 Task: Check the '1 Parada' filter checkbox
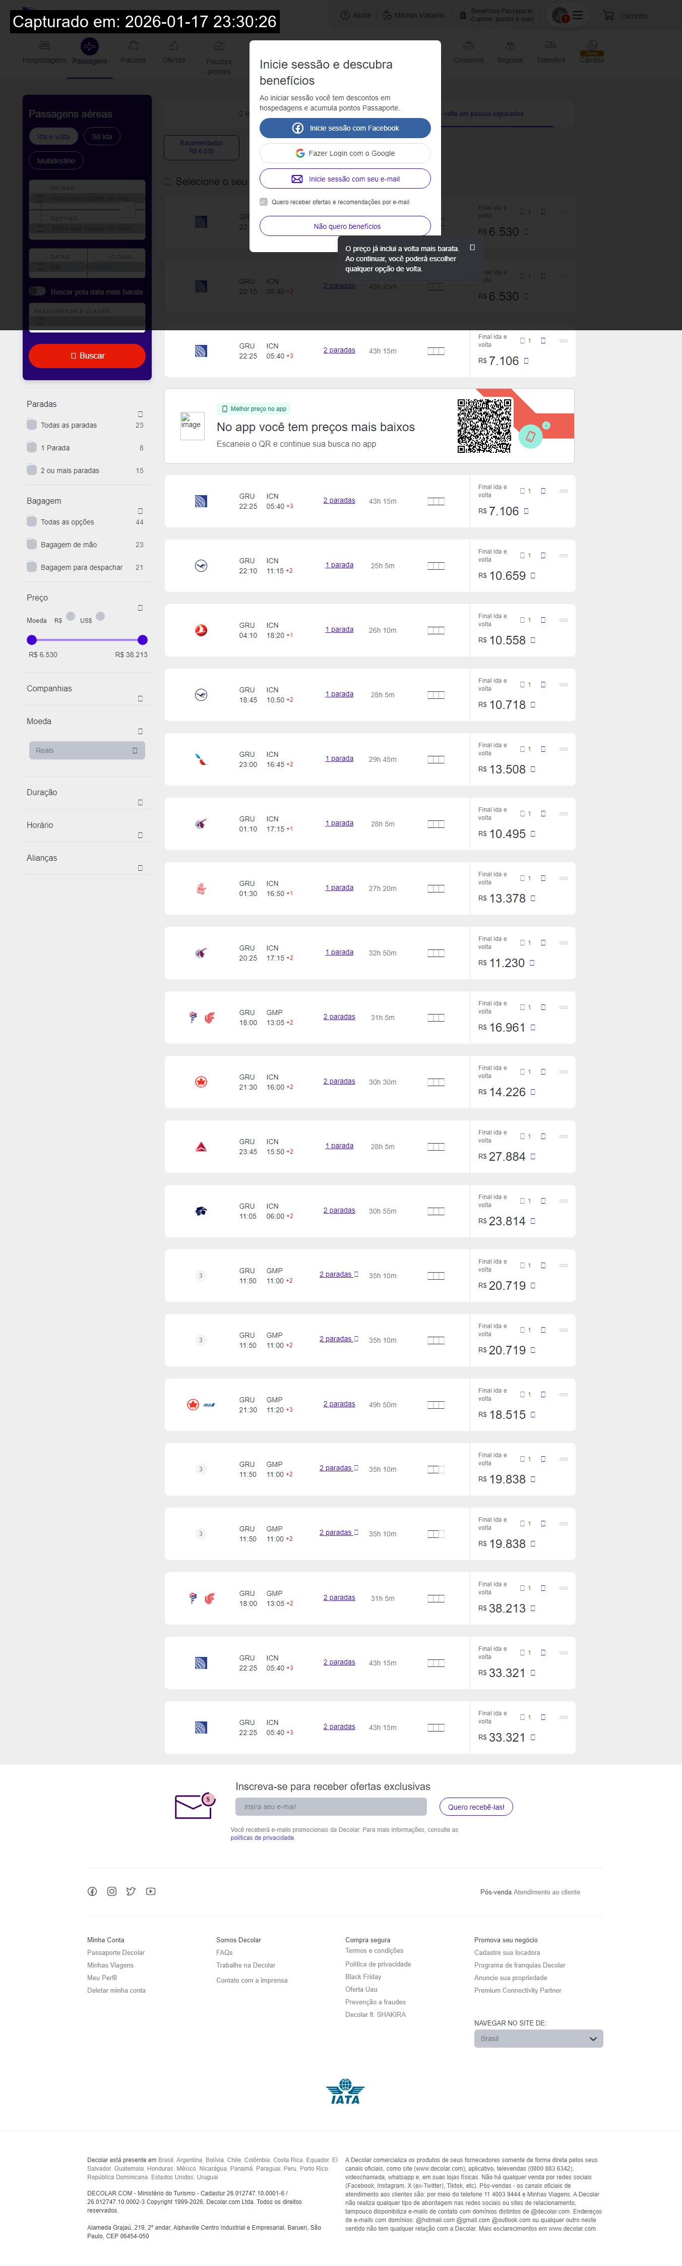(32, 448)
